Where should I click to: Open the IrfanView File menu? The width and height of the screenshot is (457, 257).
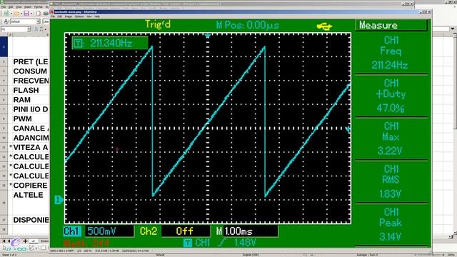[53, 16]
